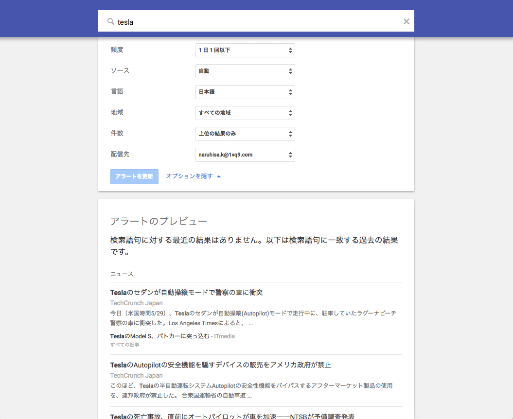Click the magnifier search icon

(110, 21)
